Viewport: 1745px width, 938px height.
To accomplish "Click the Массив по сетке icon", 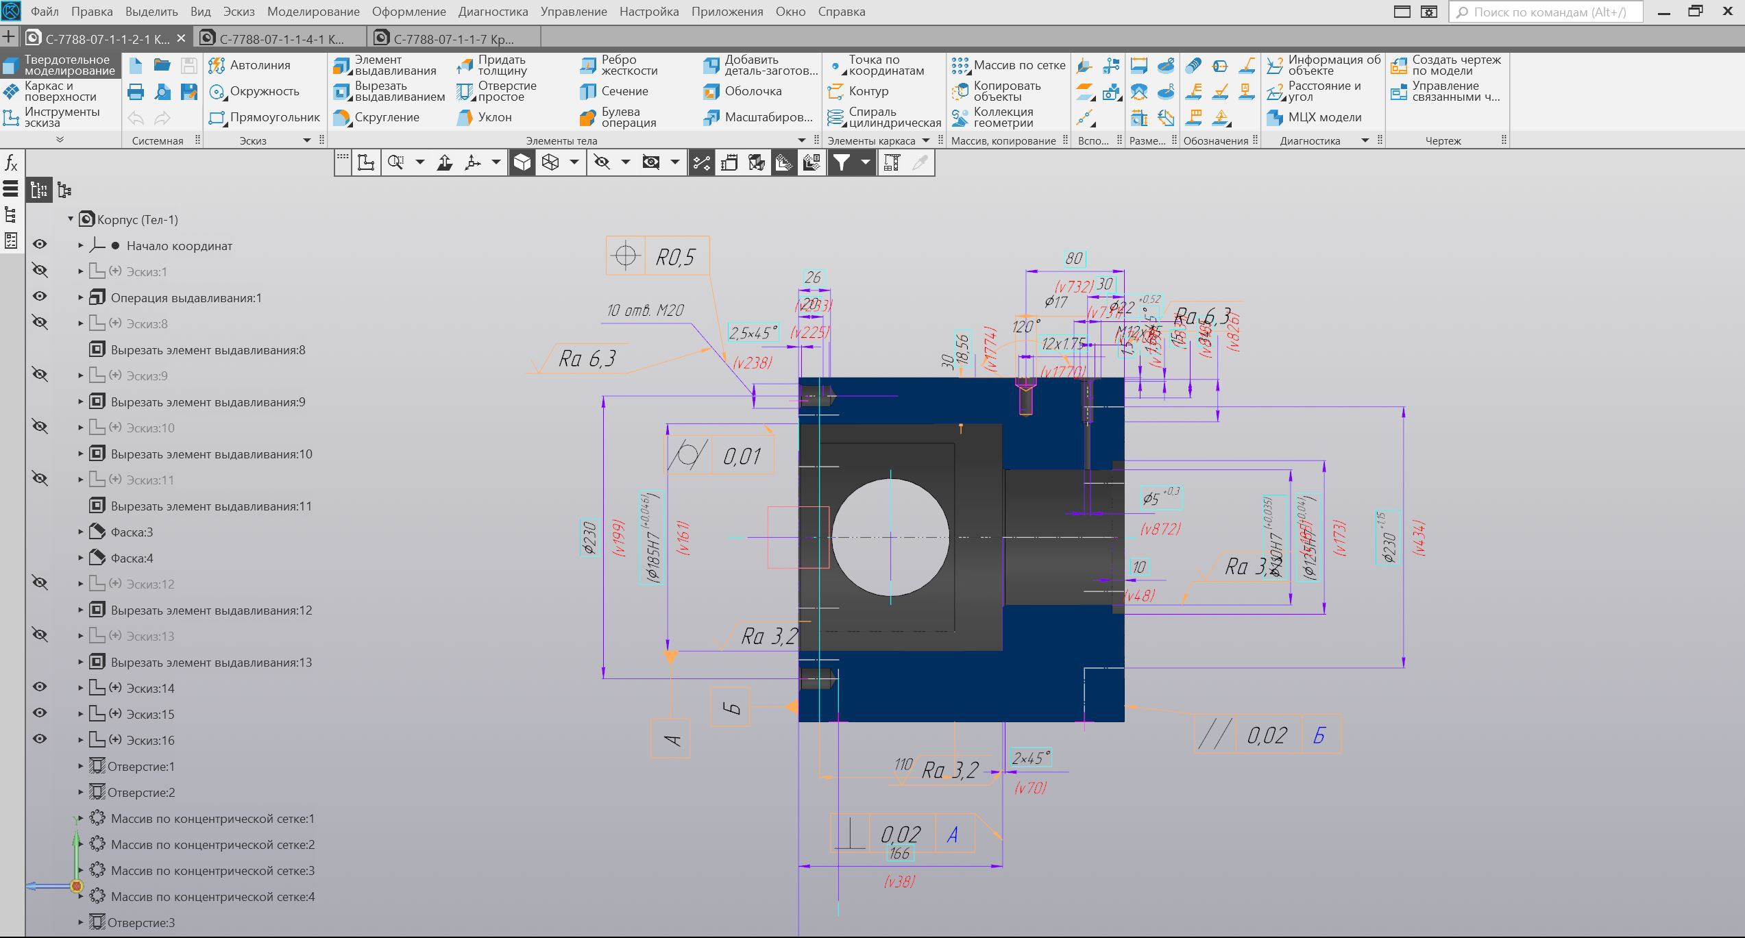I will click(x=960, y=65).
